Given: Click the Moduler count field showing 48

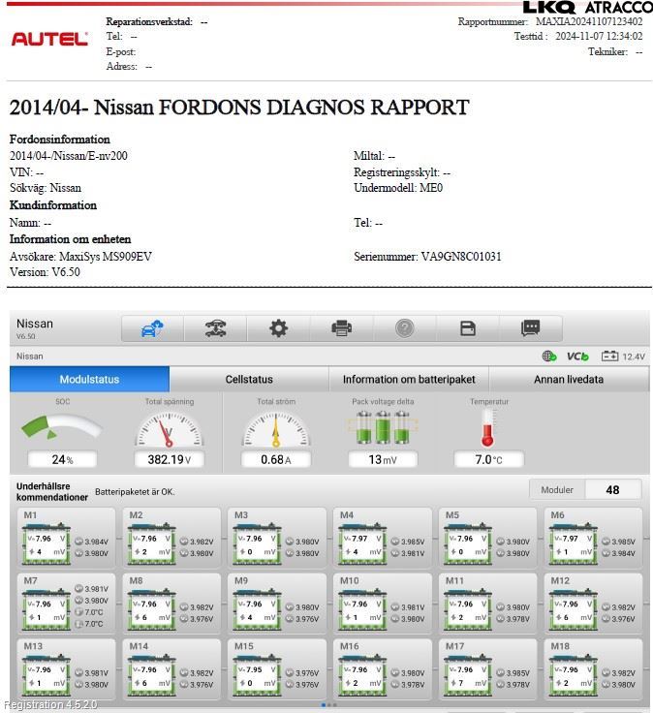Looking at the screenshot, I should (612, 490).
